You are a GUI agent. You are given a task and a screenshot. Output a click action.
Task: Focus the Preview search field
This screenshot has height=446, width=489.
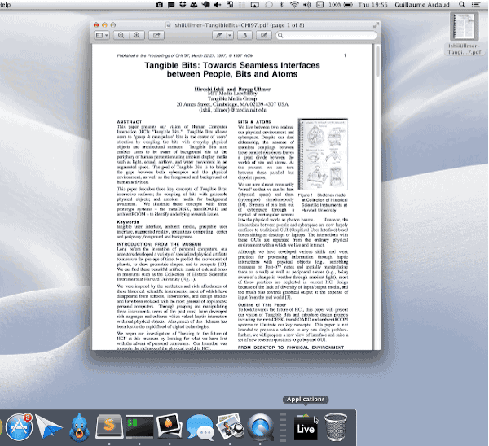[x=326, y=35]
